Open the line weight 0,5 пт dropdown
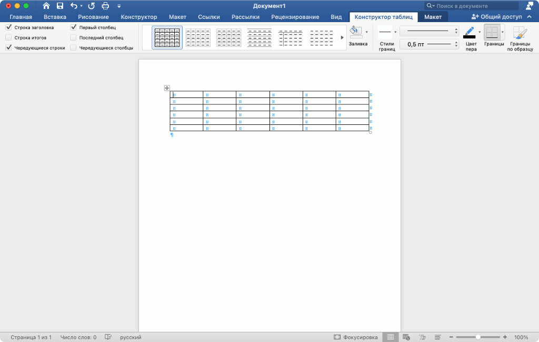Image resolution: width=539 pixels, height=342 pixels. 429,44
